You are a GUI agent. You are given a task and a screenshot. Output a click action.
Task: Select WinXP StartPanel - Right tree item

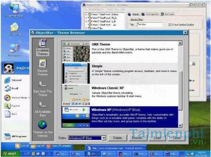[x=104, y=18]
